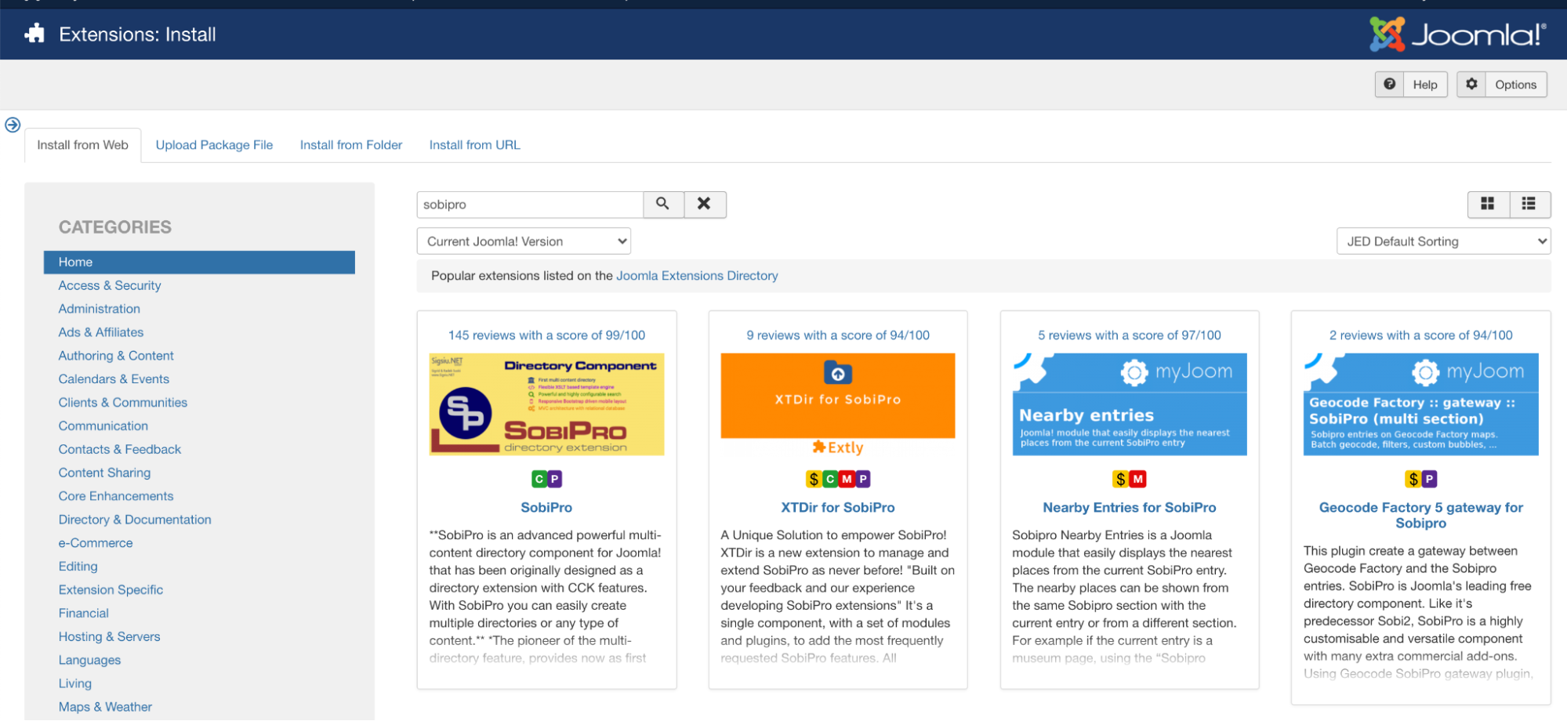The width and height of the screenshot is (1567, 721).
Task: Open Options button
Action: (1501, 85)
